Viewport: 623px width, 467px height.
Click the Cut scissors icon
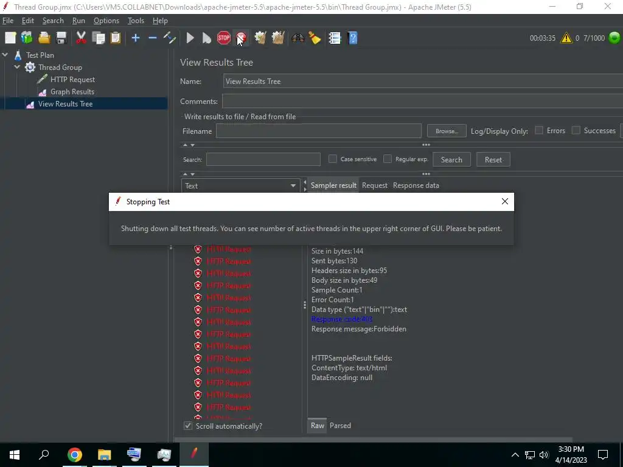(81, 38)
